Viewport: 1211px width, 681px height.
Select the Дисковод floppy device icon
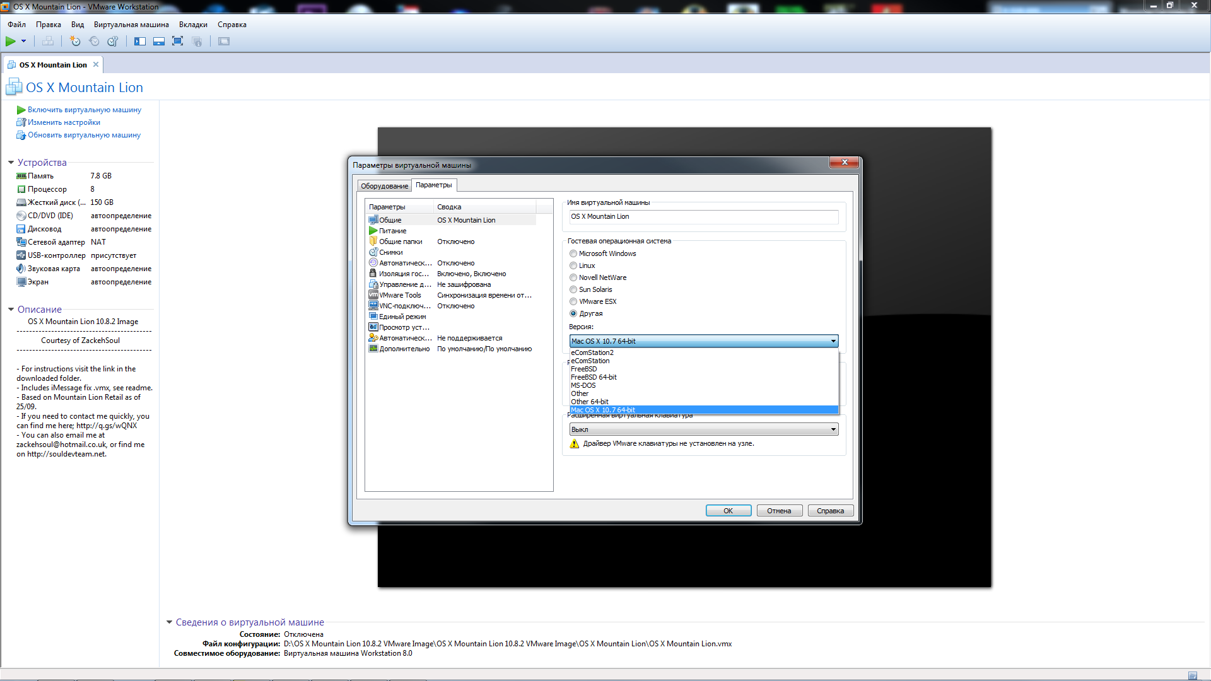click(x=21, y=229)
